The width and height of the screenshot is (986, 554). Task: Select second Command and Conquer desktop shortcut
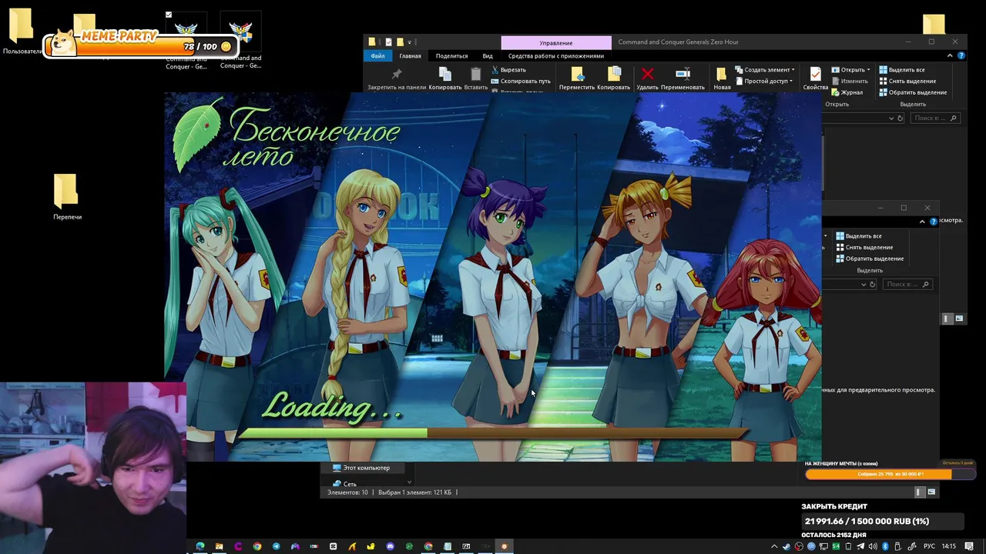pyautogui.click(x=240, y=41)
